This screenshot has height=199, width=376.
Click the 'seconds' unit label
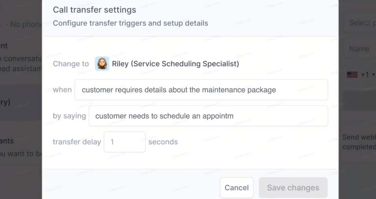pyautogui.click(x=163, y=142)
